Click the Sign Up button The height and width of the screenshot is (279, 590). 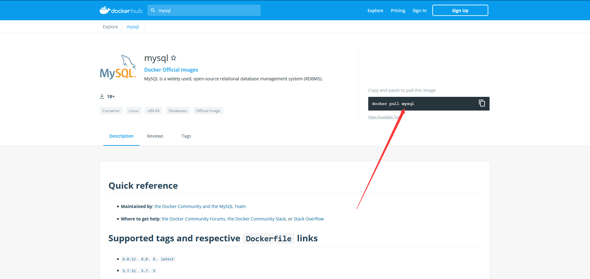point(460,10)
